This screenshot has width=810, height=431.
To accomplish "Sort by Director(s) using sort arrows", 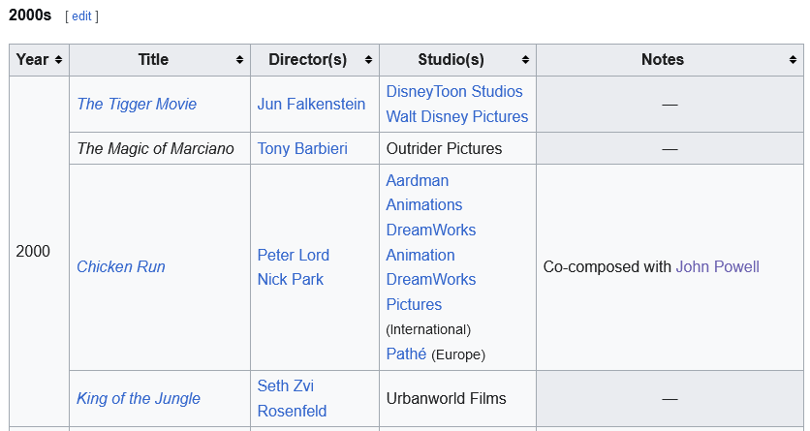I will pyautogui.click(x=368, y=60).
